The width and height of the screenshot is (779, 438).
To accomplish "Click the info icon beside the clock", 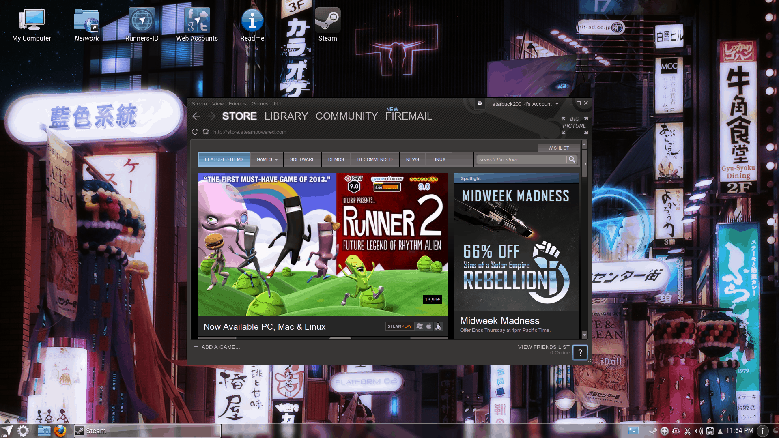I will click(x=762, y=431).
